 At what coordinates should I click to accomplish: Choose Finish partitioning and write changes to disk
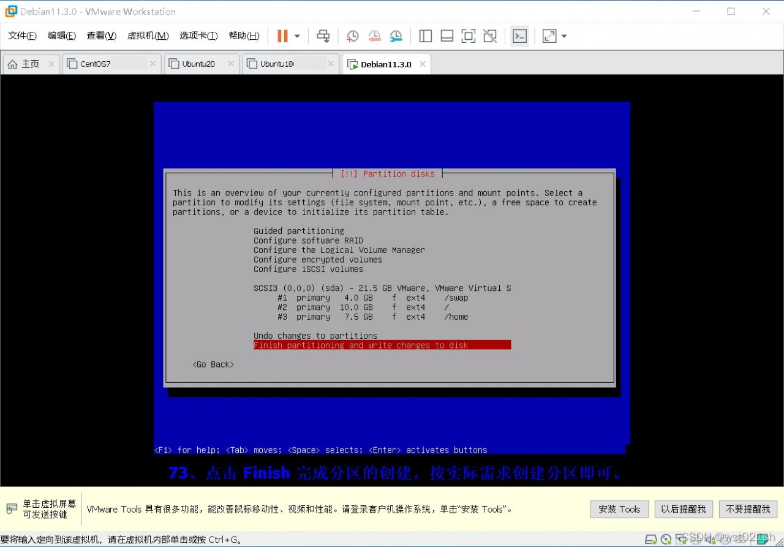click(382, 345)
